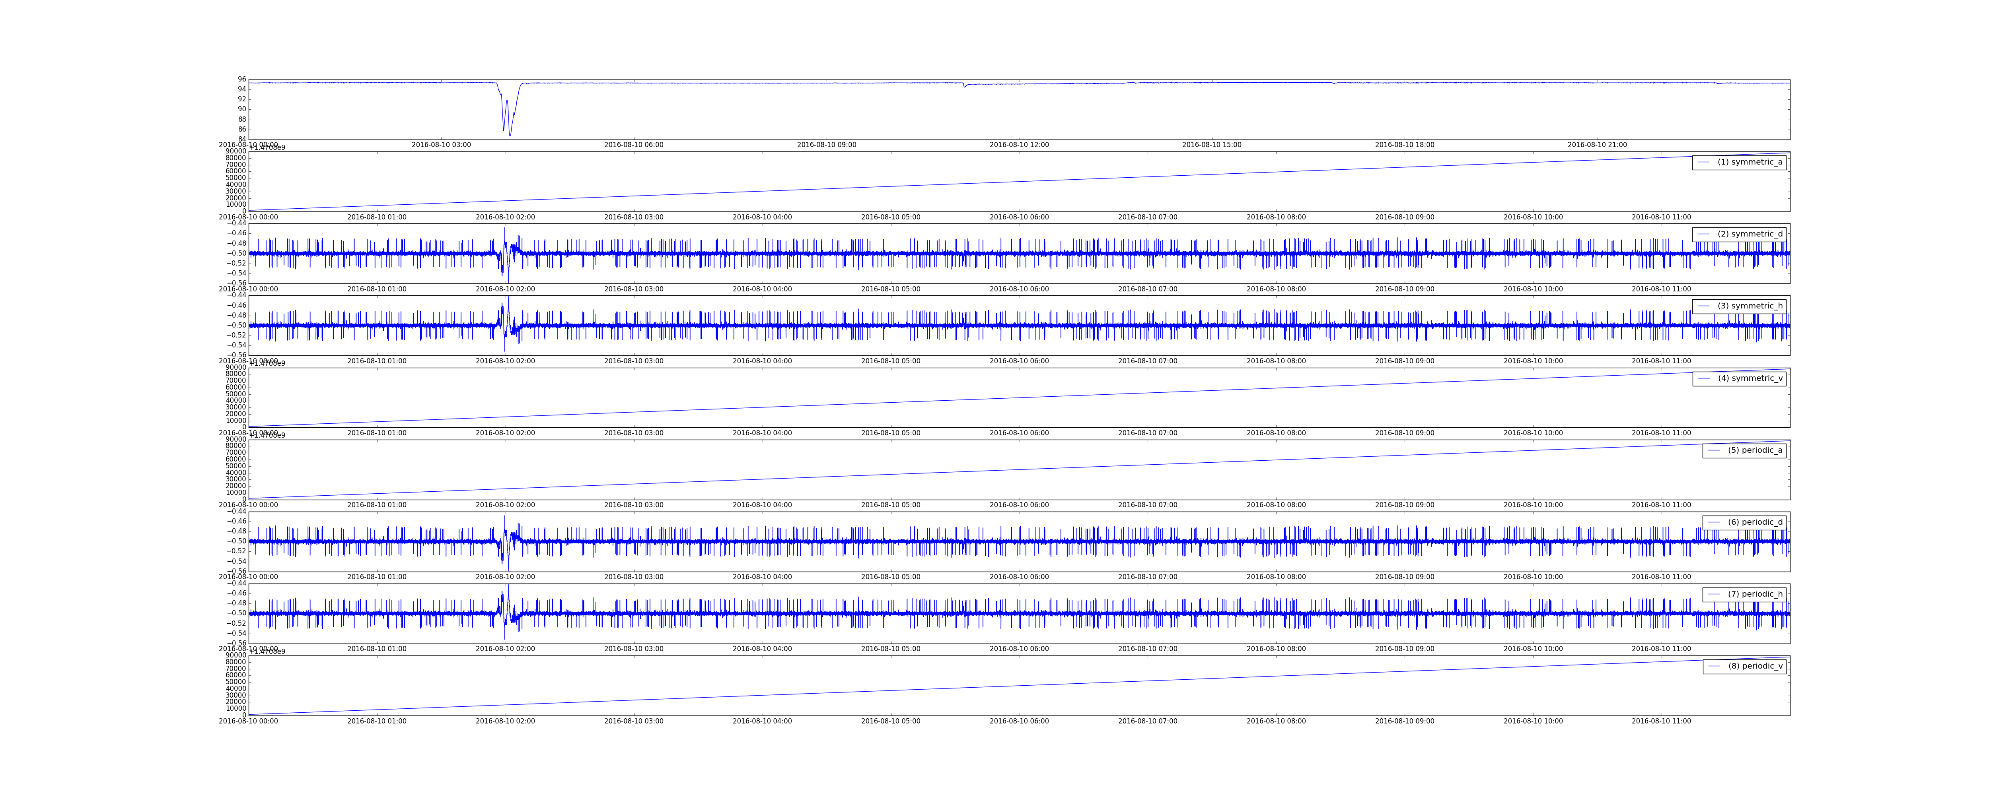Click the "2016-08-10 21:00" tick label on top plot

1597,145
